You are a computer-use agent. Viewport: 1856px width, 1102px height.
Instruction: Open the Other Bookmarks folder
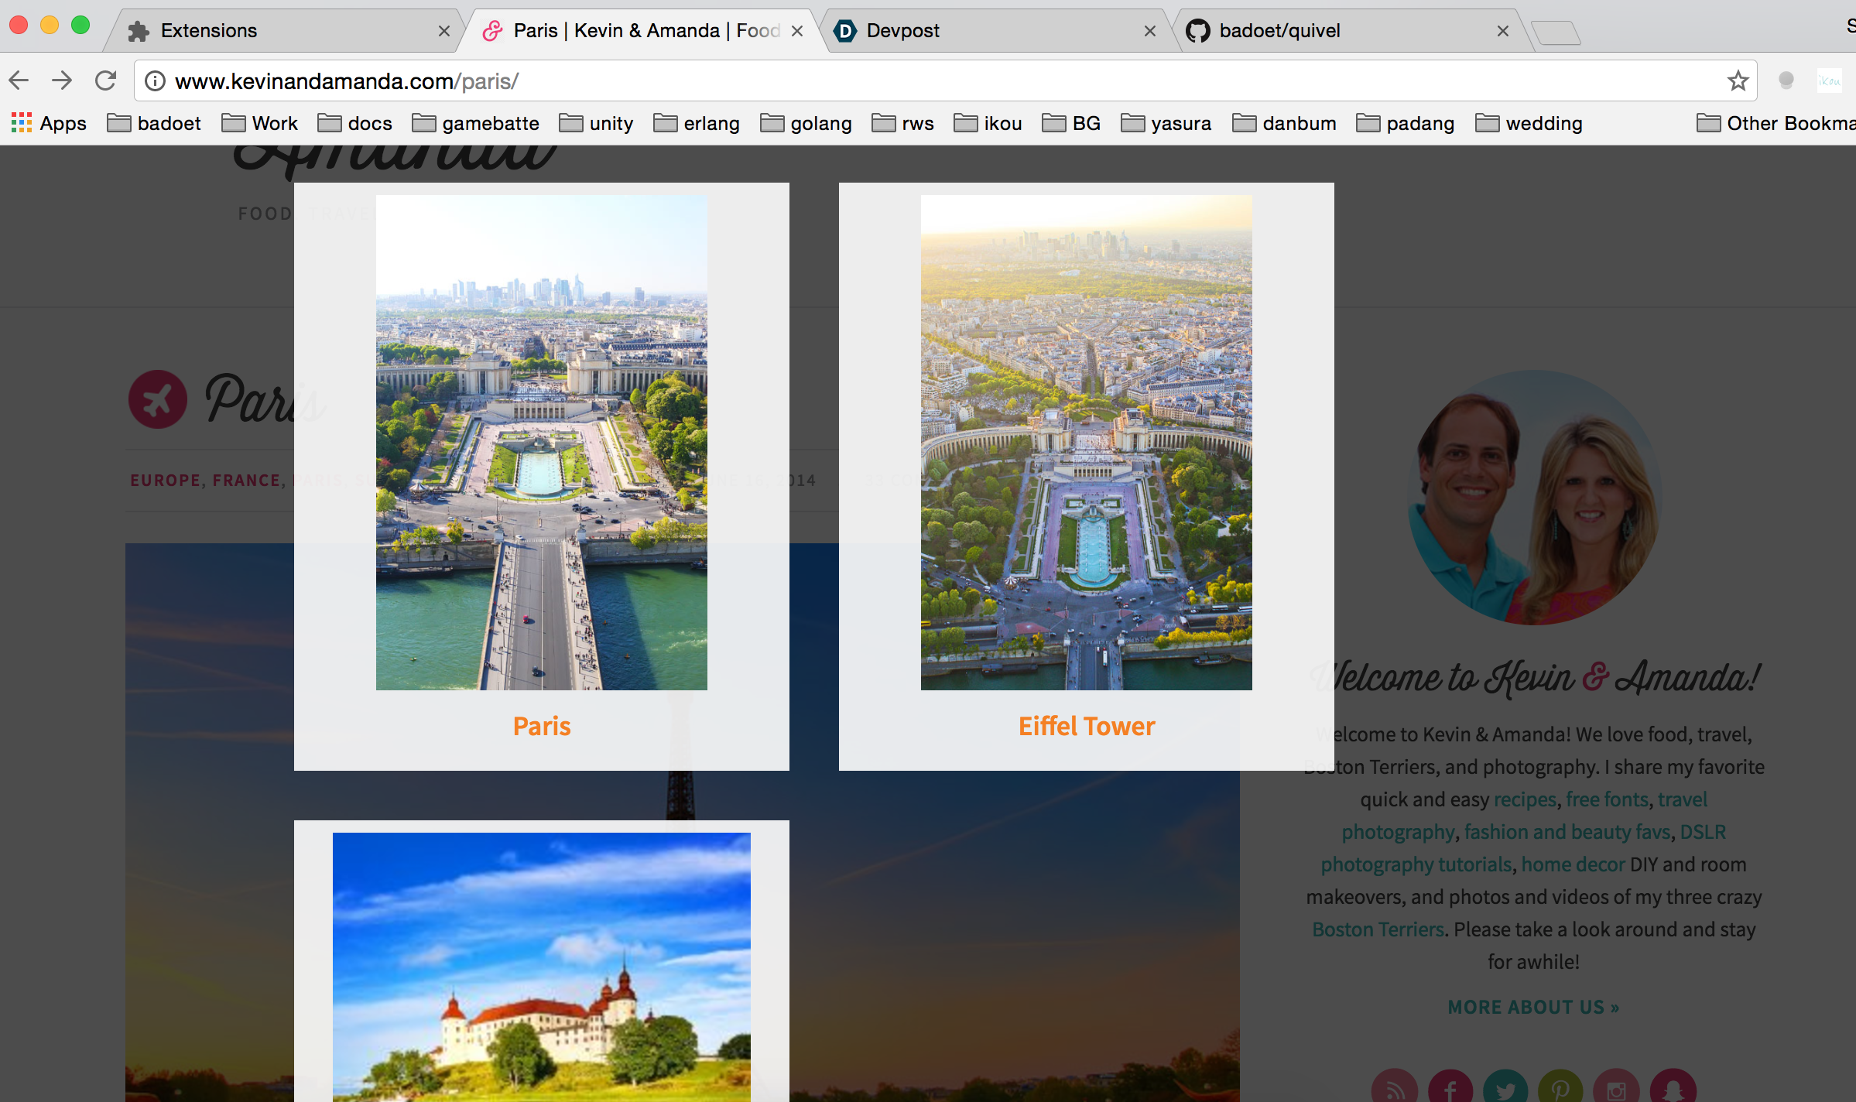[1776, 123]
